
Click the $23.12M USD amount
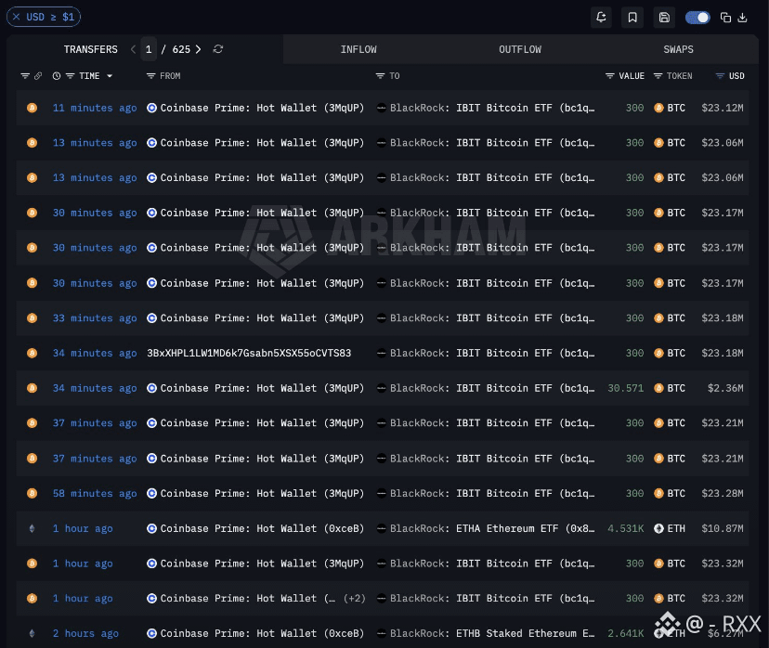click(723, 108)
